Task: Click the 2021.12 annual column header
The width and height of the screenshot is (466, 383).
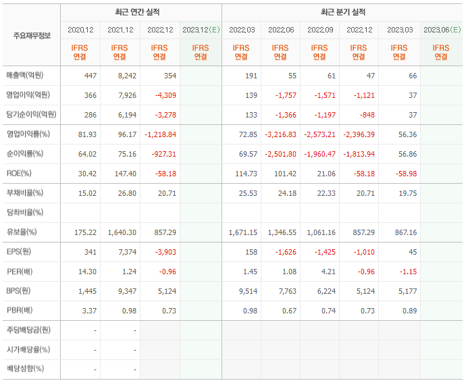Action: coord(120,30)
